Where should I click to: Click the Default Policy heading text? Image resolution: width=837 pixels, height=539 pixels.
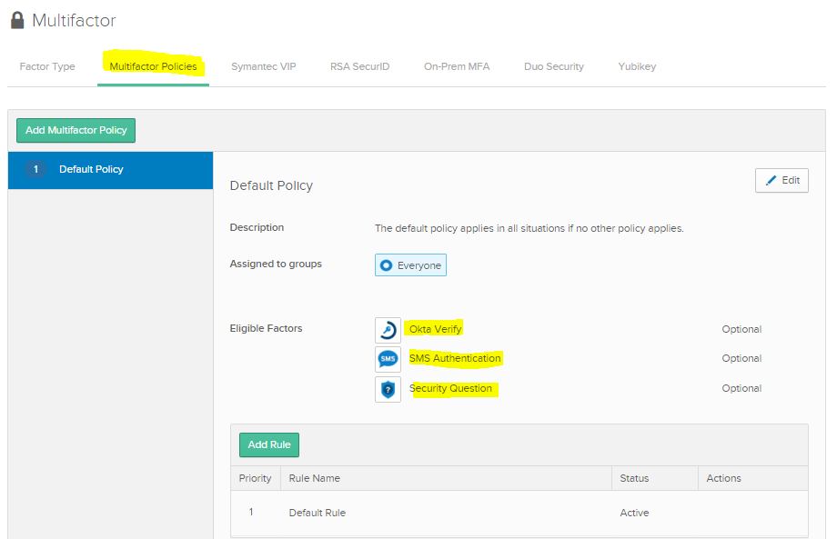click(x=271, y=186)
